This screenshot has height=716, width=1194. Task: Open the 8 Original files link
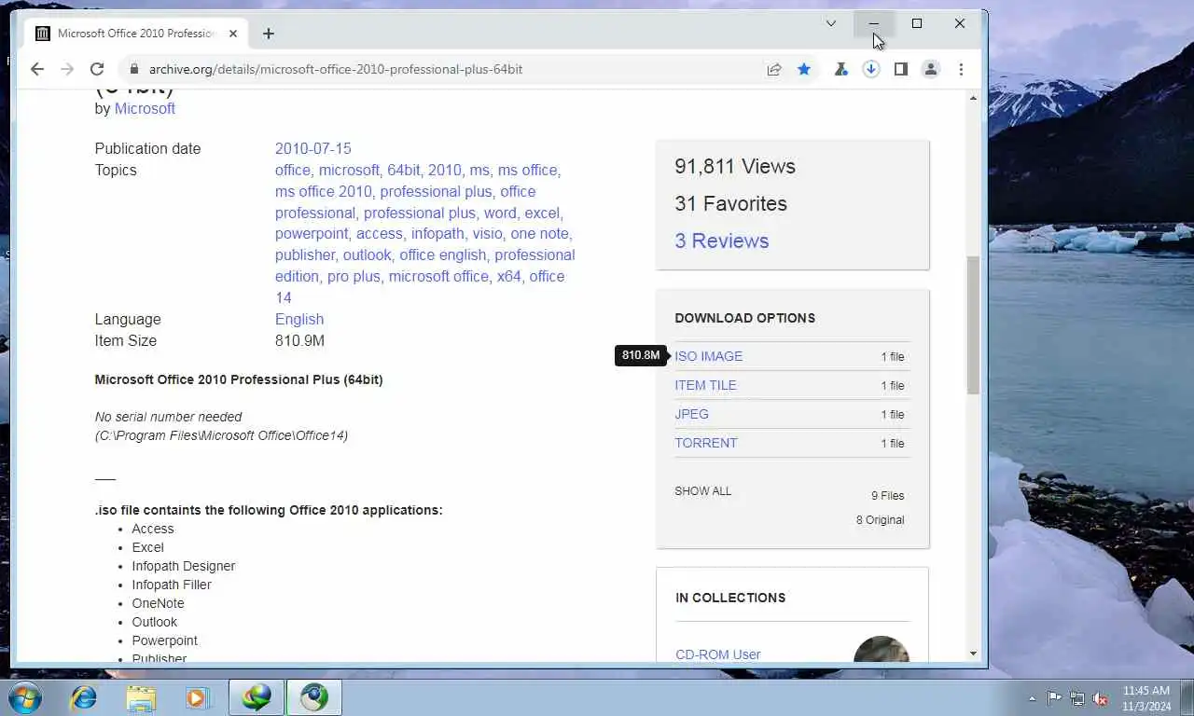tap(880, 520)
